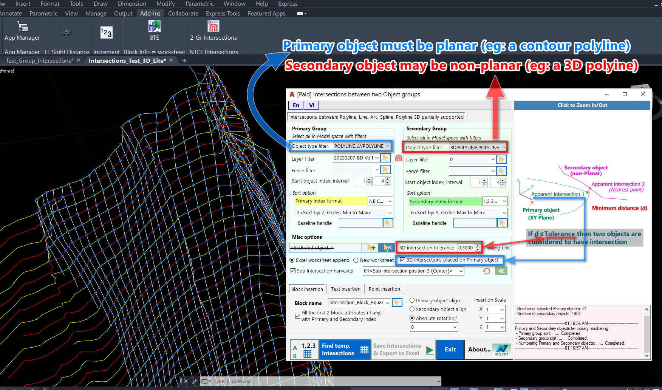Open the App Manager ribbon tool
The width and height of the screenshot is (662, 390).
pyautogui.click(x=22, y=31)
